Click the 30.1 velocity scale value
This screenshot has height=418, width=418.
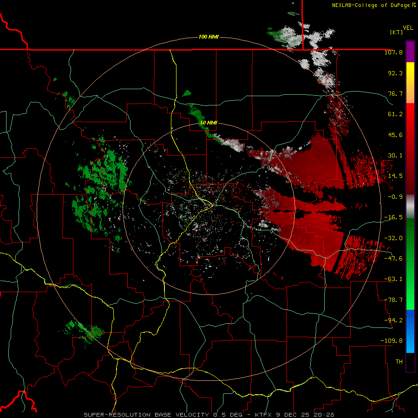pos(395,156)
